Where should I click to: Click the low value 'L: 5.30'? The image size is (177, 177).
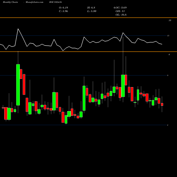click(x=92, y=11)
